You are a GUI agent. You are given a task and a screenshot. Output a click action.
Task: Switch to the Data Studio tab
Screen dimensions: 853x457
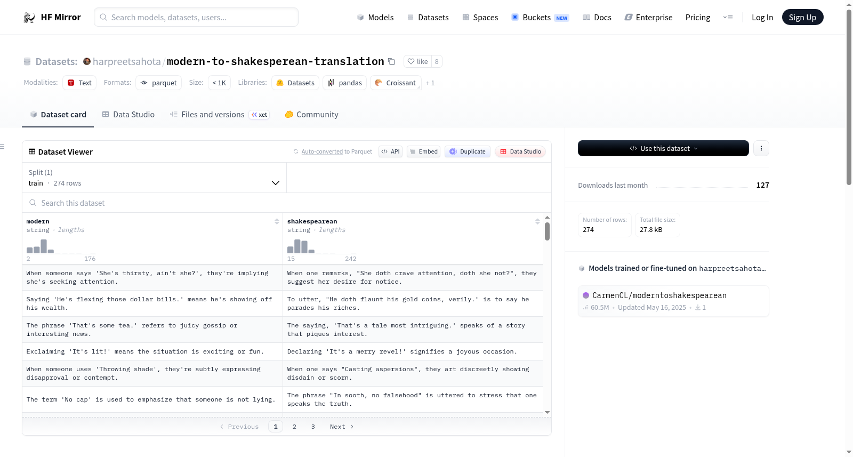128,115
